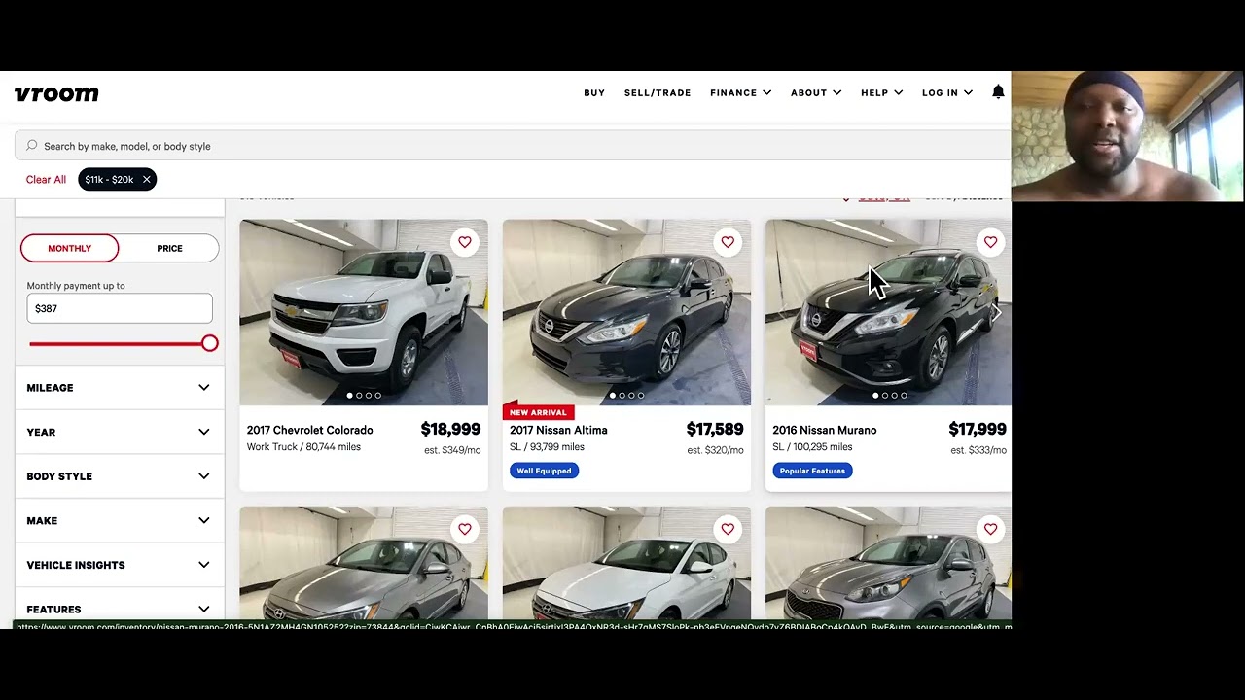Click the est. $320/mo estimate
1245x700 pixels.
715,450
